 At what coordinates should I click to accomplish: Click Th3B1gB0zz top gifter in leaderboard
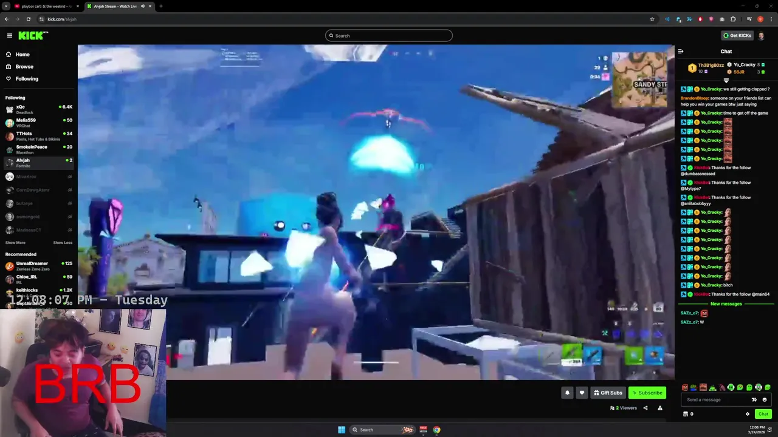(706, 68)
